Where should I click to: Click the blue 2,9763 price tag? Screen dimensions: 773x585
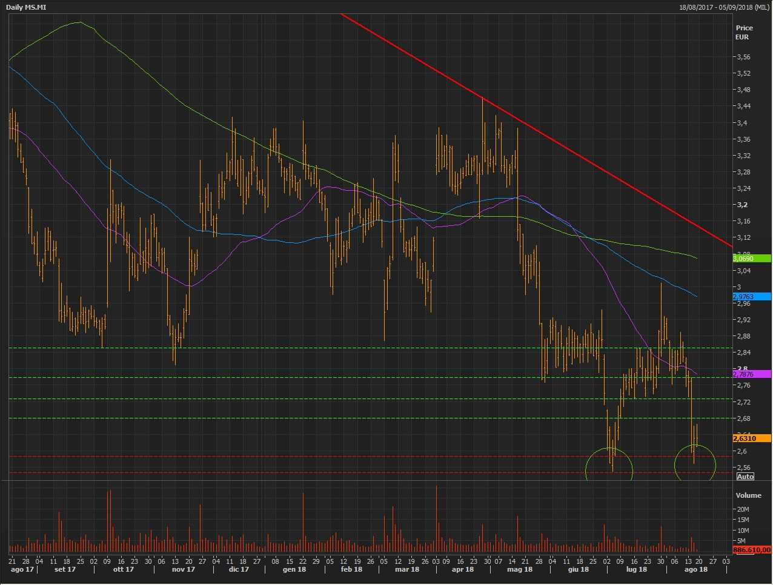[x=751, y=297]
